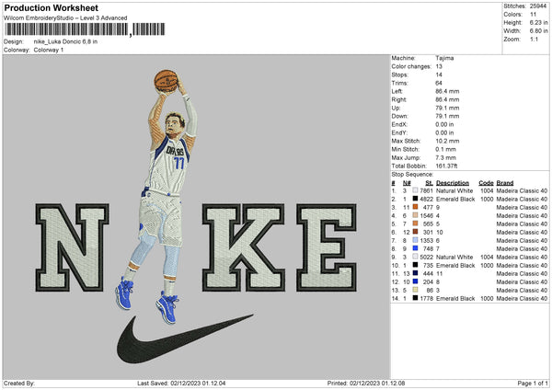Pick the light blue swatch in stop 7
The image size is (552, 390).
coord(416,240)
